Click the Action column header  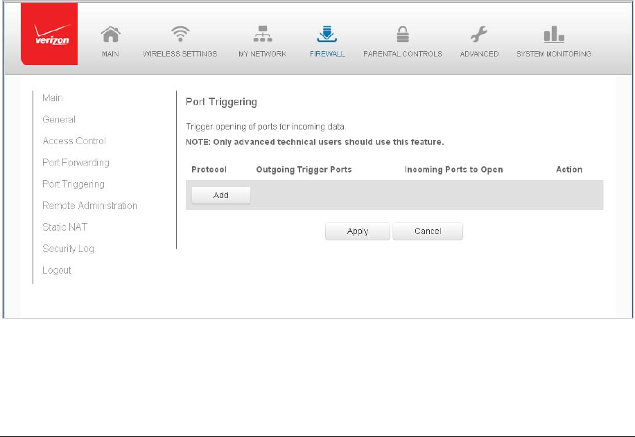pos(569,170)
